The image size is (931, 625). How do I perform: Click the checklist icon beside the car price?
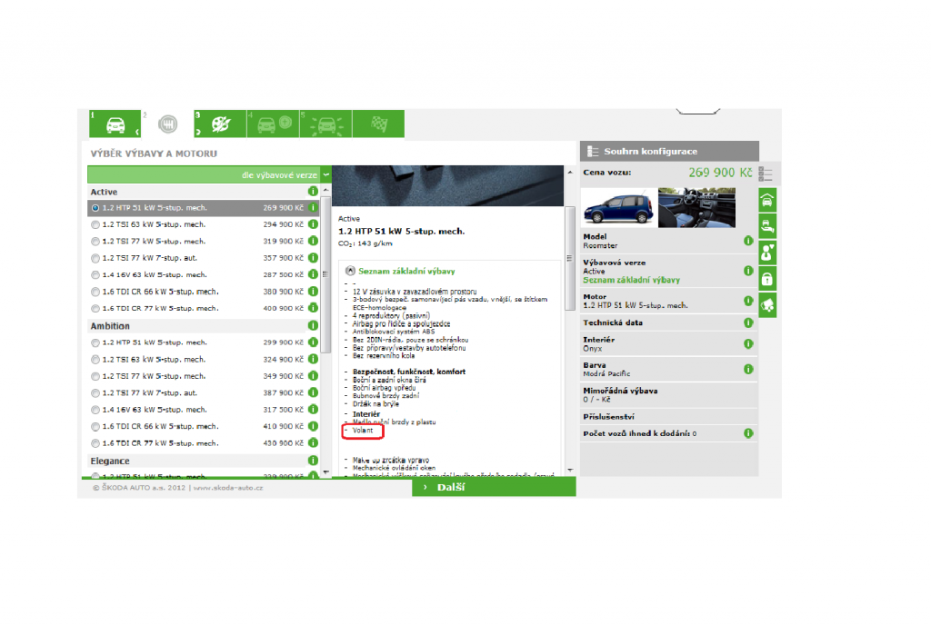pyautogui.click(x=766, y=174)
